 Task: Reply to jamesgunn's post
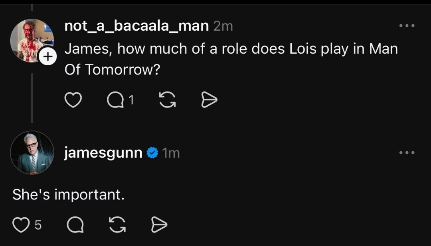pyautogui.click(x=75, y=226)
